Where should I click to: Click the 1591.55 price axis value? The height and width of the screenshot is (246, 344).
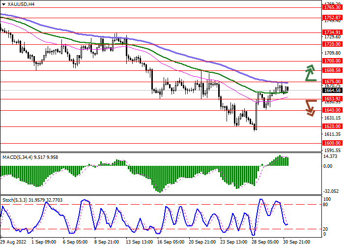pos(332,151)
